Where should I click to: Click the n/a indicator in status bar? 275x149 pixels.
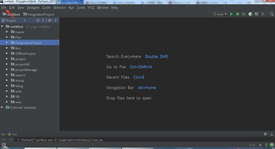(252, 145)
